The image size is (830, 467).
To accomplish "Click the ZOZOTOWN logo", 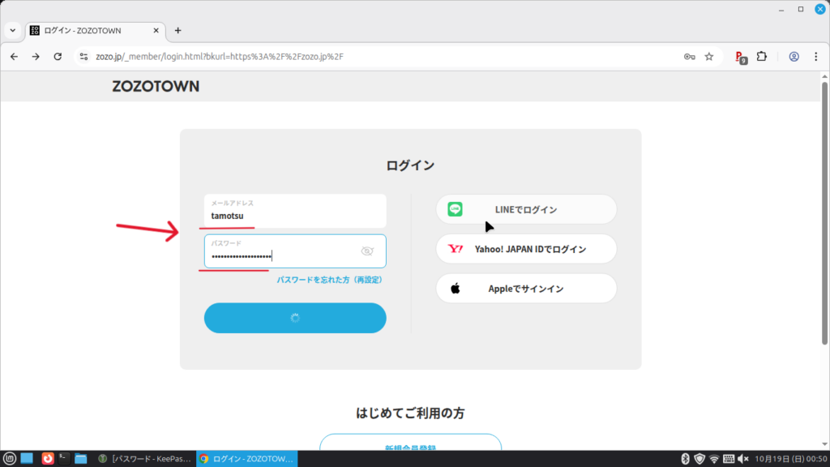I will coord(156,86).
